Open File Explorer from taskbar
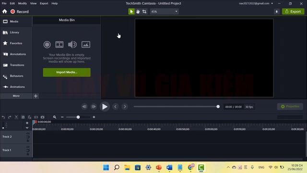 pyautogui.click(x=127, y=168)
